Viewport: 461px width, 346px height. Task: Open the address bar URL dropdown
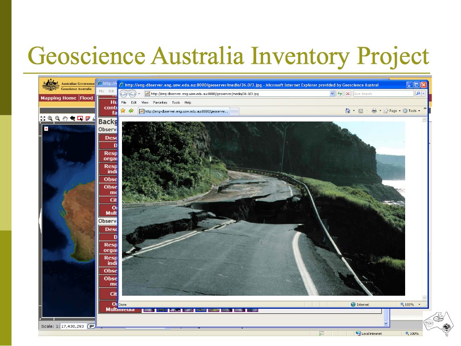pyautogui.click(x=332, y=94)
